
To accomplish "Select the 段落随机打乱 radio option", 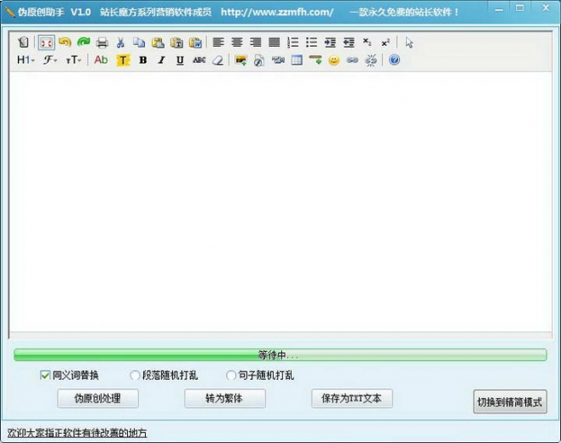I will pos(135,375).
